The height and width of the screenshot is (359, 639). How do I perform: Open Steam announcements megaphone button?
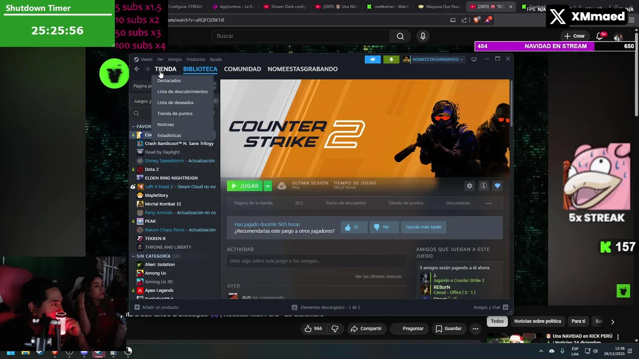372,59
